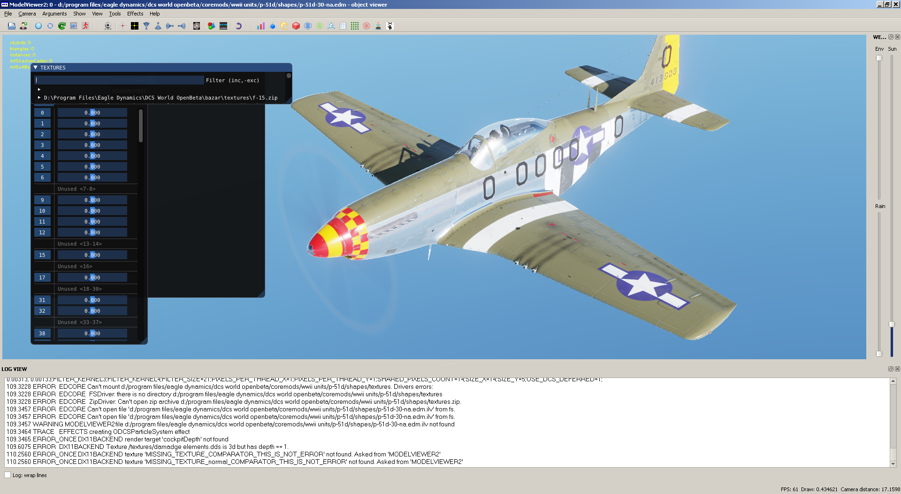The width and height of the screenshot is (901, 494).
Task: Open the File menu
Action: [8, 14]
